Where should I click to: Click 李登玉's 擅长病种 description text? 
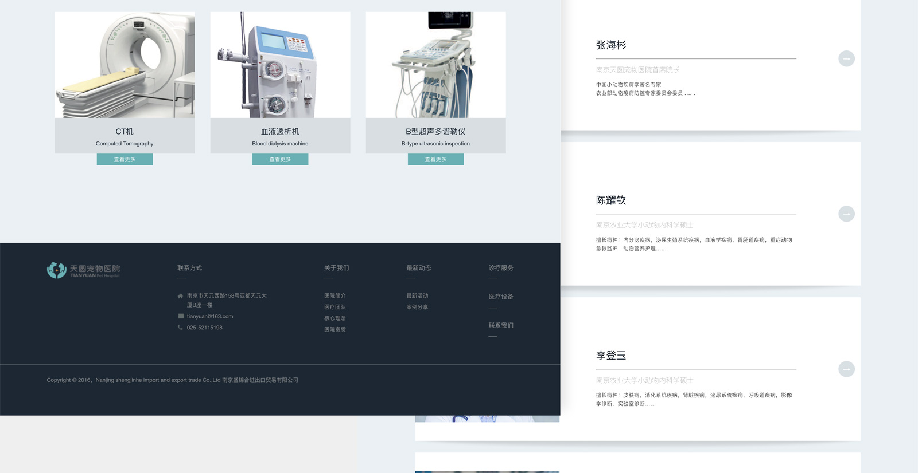click(694, 399)
